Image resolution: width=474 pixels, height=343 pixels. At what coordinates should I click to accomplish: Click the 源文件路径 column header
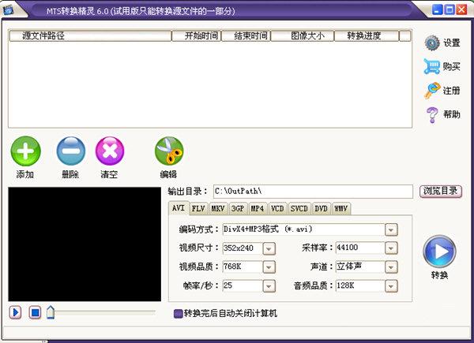tap(90, 36)
